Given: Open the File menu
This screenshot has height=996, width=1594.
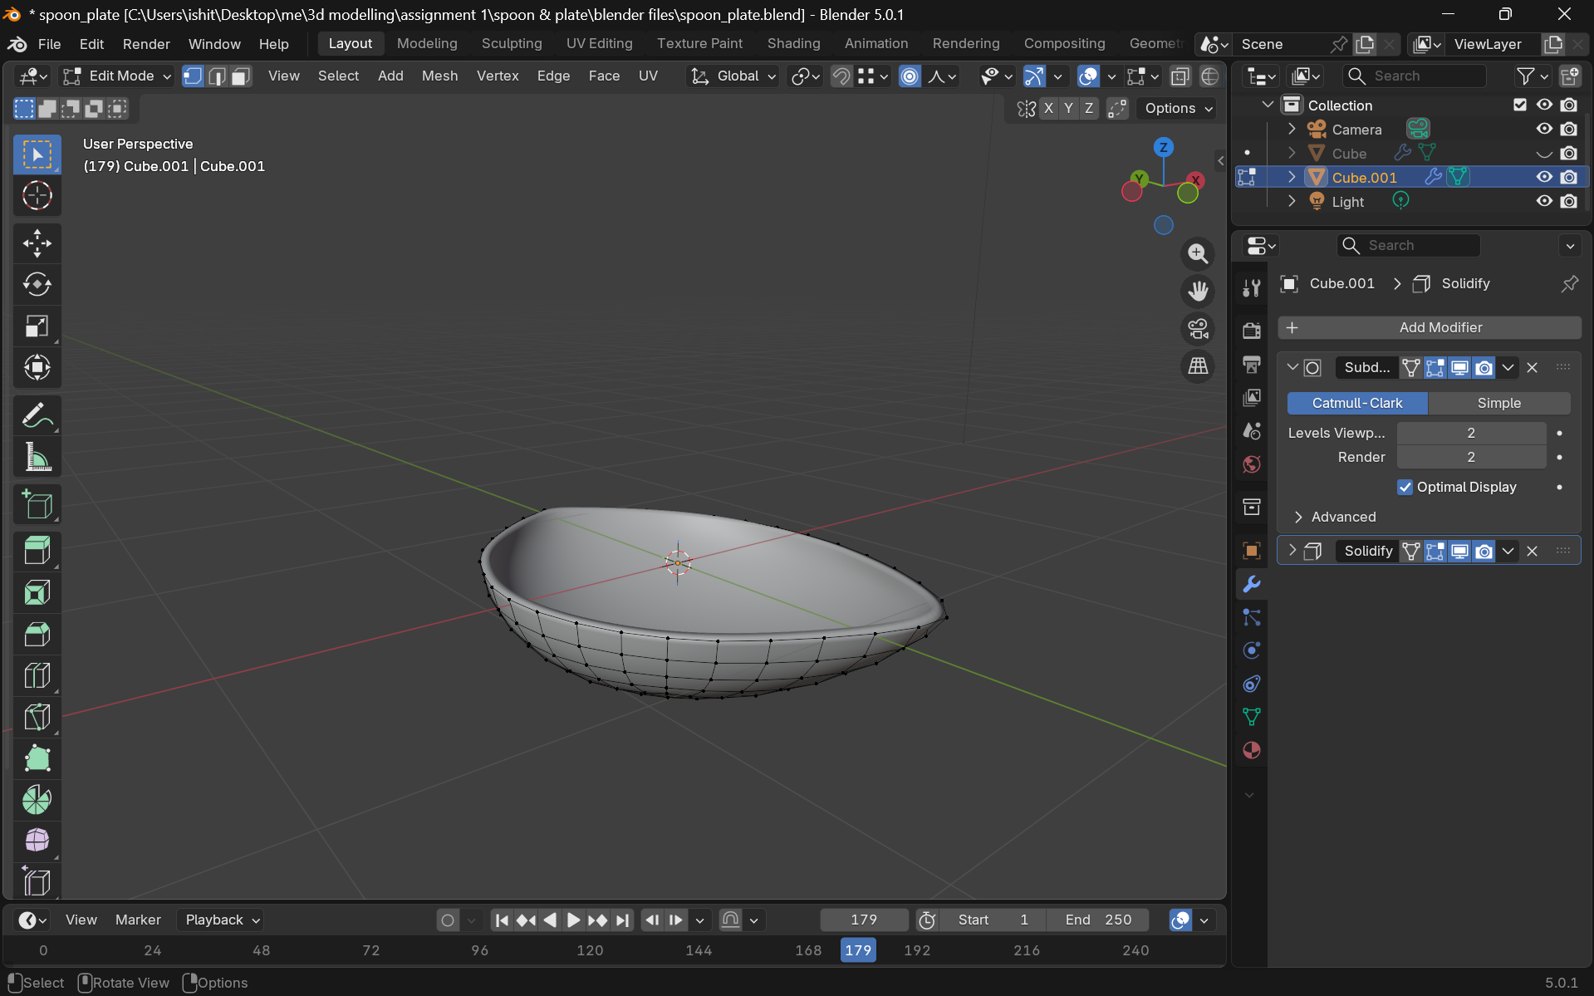Looking at the screenshot, I should coord(50,44).
